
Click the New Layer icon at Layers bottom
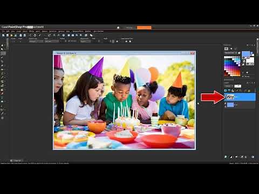tap(226, 157)
